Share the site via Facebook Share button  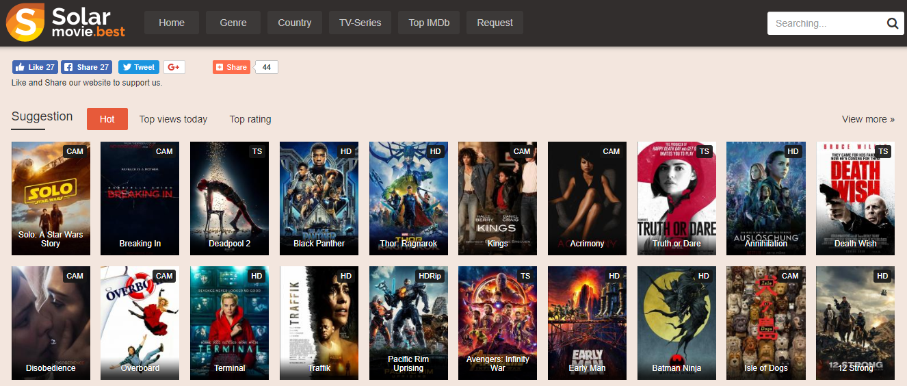pos(87,67)
